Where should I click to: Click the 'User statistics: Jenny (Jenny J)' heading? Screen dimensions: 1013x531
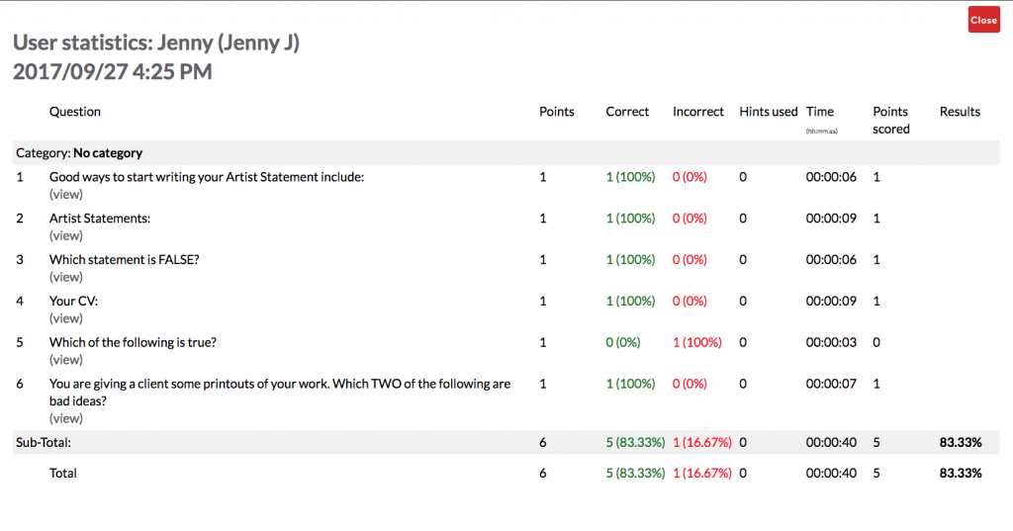point(156,43)
